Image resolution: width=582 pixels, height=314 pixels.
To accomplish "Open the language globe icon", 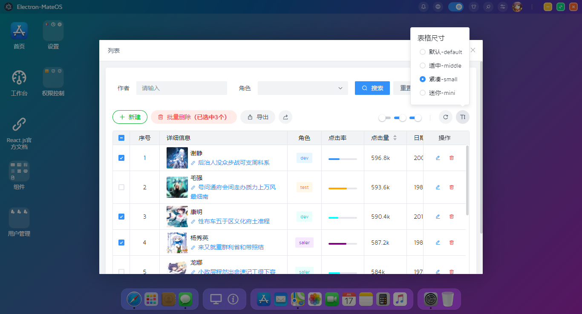I will click(x=438, y=6).
